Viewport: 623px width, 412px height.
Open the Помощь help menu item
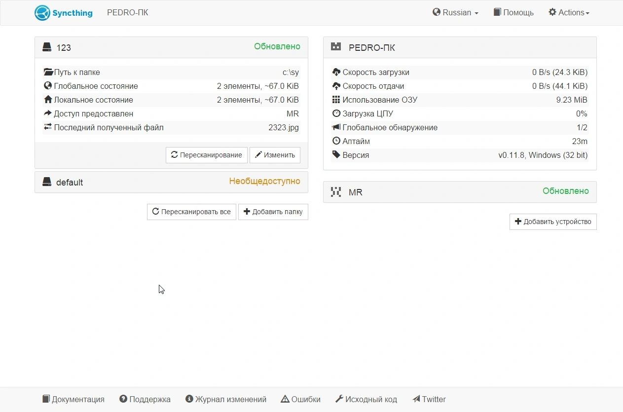coord(513,13)
